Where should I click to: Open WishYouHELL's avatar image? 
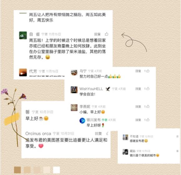pyautogui.click(x=74, y=90)
